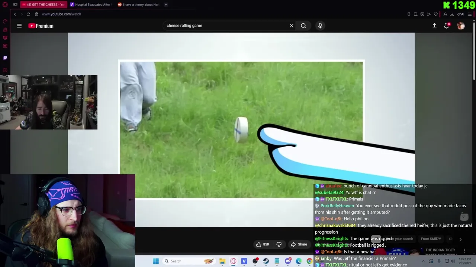
Task: Open Twitch in Opera sidebar
Action: tap(5, 58)
